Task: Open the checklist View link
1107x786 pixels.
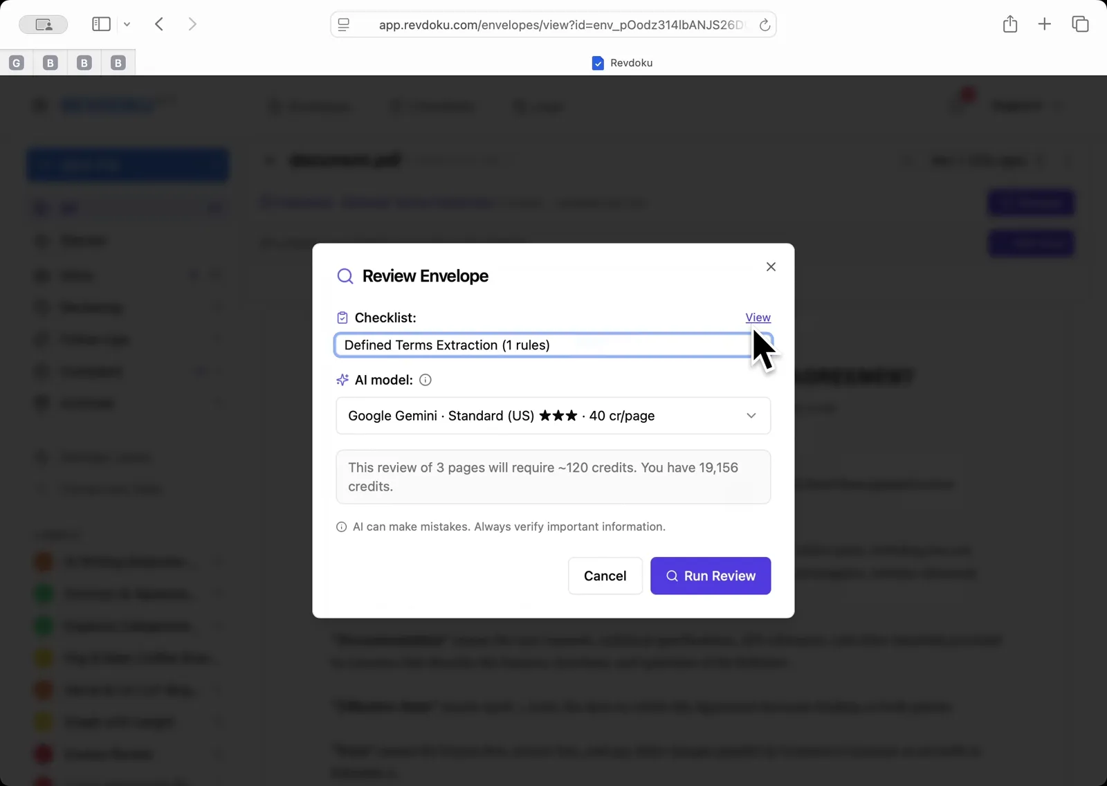Action: pyautogui.click(x=758, y=318)
